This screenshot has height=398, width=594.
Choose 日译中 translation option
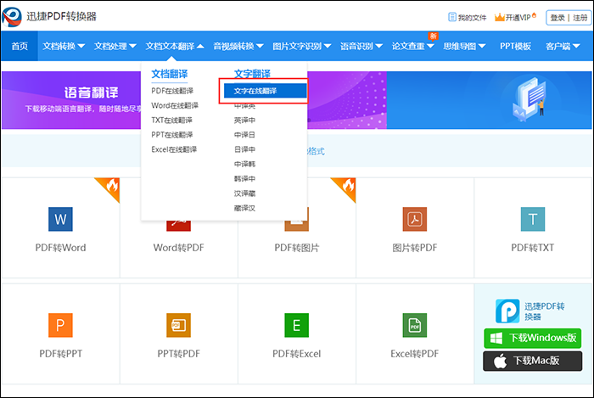coord(244,149)
